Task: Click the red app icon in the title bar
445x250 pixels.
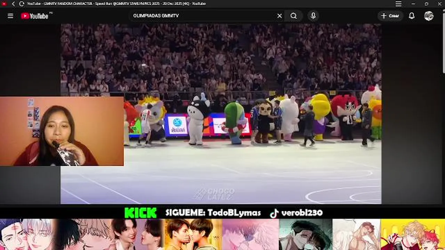Action: pos(4,4)
